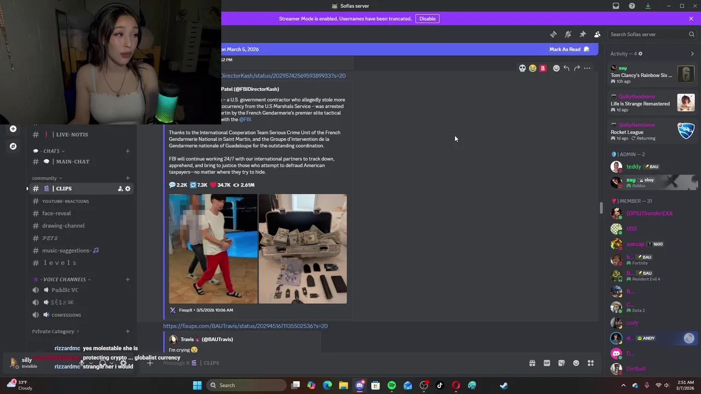Expand the Activity panel chevron

[x=692, y=54]
